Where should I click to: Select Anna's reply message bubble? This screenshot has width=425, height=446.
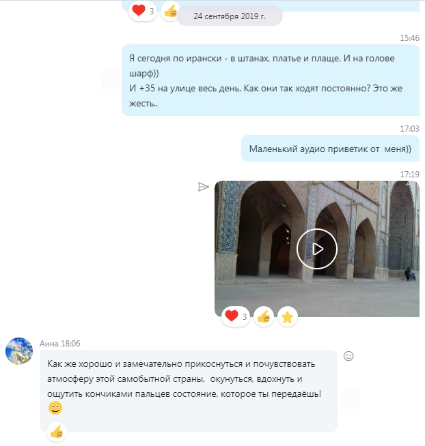click(189, 391)
